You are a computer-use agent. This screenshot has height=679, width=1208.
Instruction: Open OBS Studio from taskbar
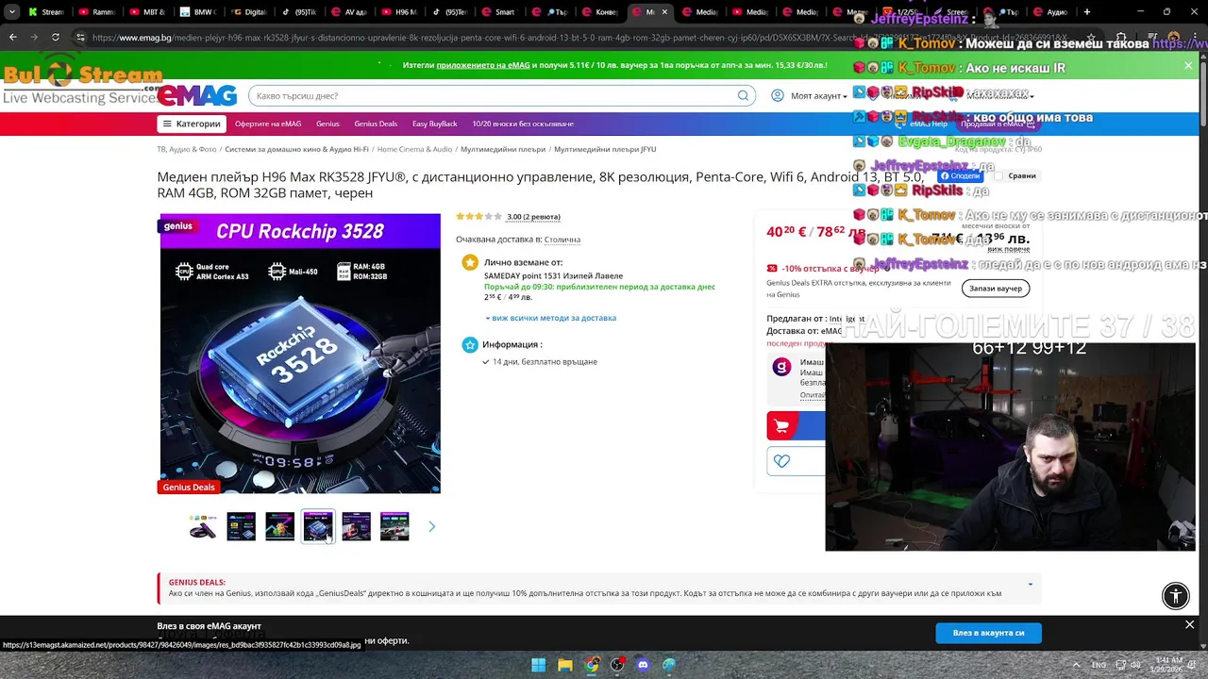coord(617,665)
